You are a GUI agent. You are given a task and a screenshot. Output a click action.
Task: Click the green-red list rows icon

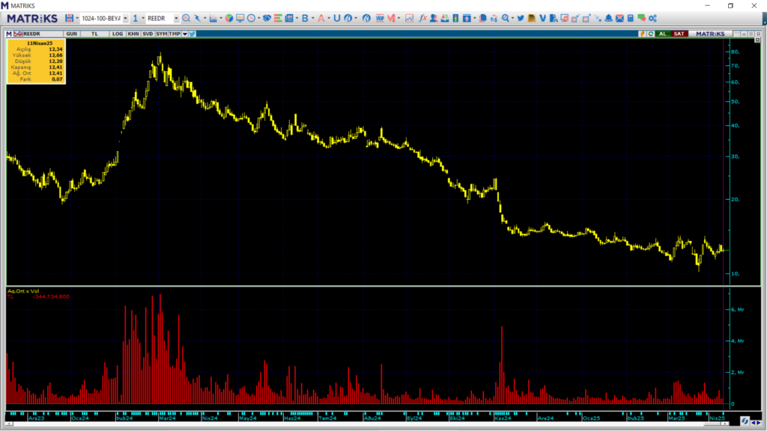[278, 18]
